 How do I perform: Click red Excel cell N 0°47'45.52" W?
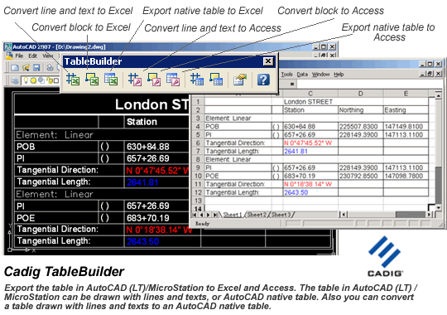point(310,143)
